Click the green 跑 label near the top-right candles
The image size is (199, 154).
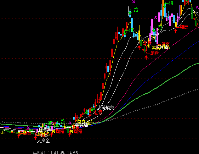[x=171, y=3]
